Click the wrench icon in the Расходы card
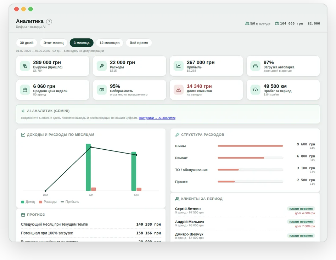This screenshot has height=260, width=336. (102, 66)
